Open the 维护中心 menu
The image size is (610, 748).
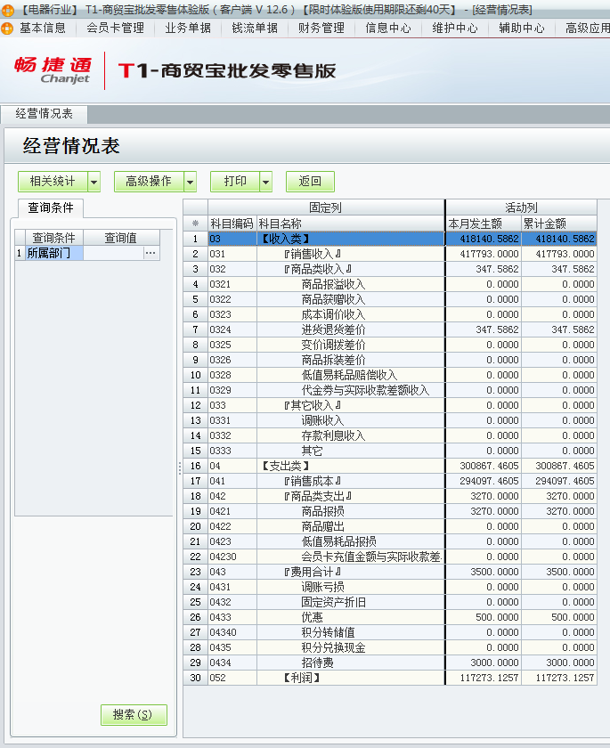(455, 28)
